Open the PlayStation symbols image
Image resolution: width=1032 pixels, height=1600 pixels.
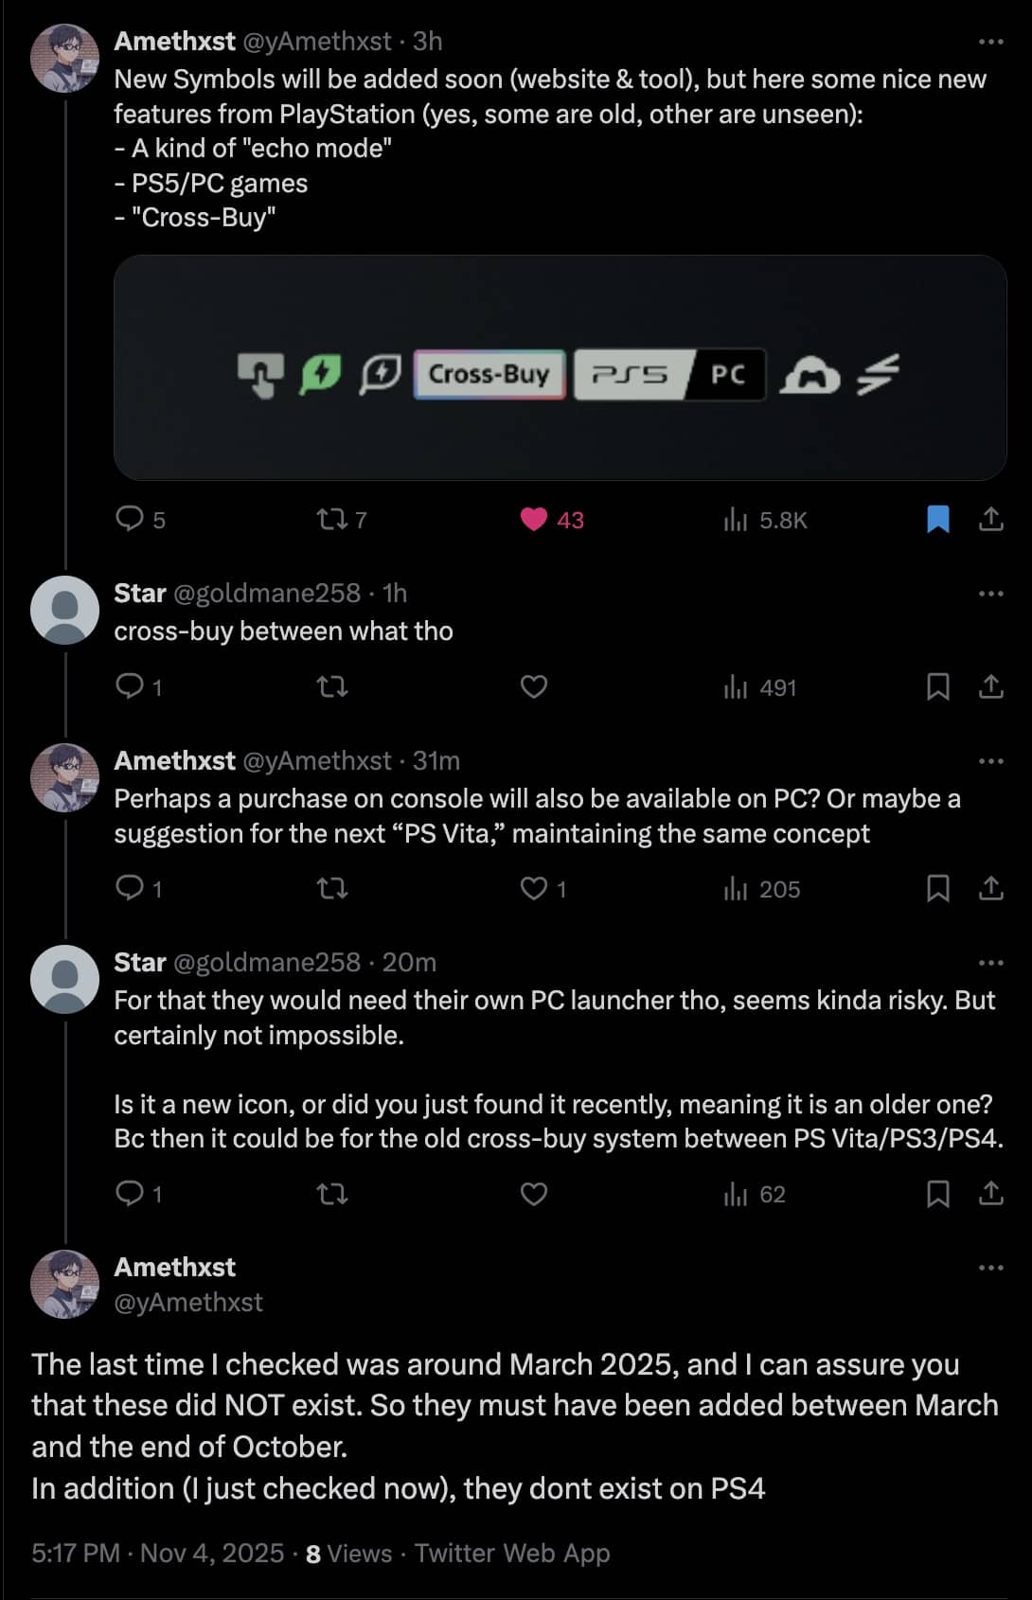[x=560, y=367]
